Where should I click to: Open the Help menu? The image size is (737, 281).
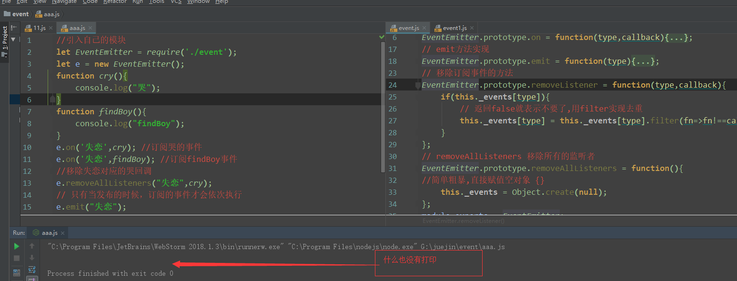(x=222, y=2)
